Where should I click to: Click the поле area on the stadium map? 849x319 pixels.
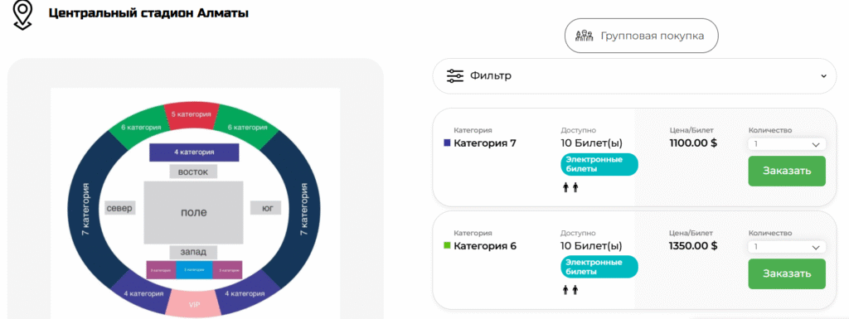pyautogui.click(x=193, y=212)
